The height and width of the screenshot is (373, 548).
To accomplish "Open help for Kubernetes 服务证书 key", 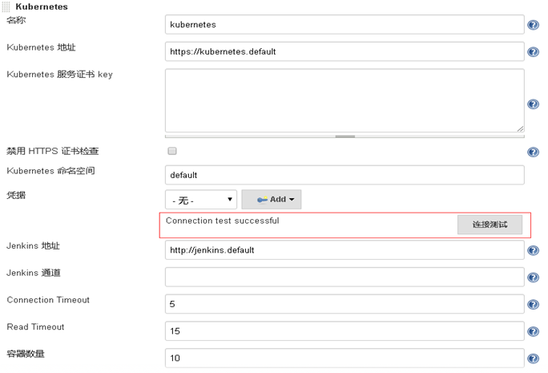I will coord(533,104).
